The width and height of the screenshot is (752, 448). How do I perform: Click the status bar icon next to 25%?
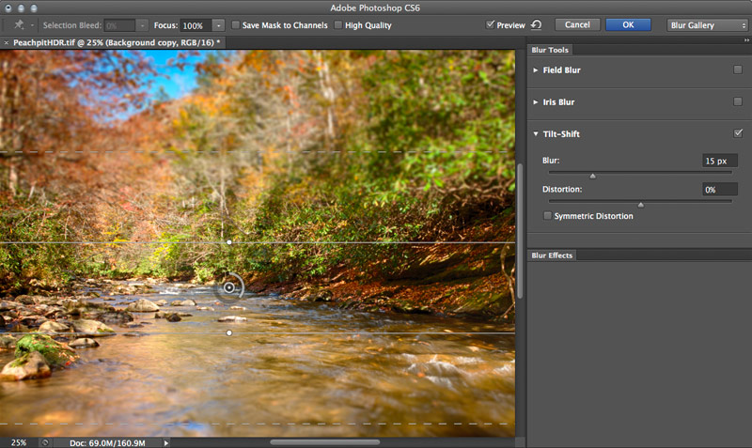[x=43, y=441]
